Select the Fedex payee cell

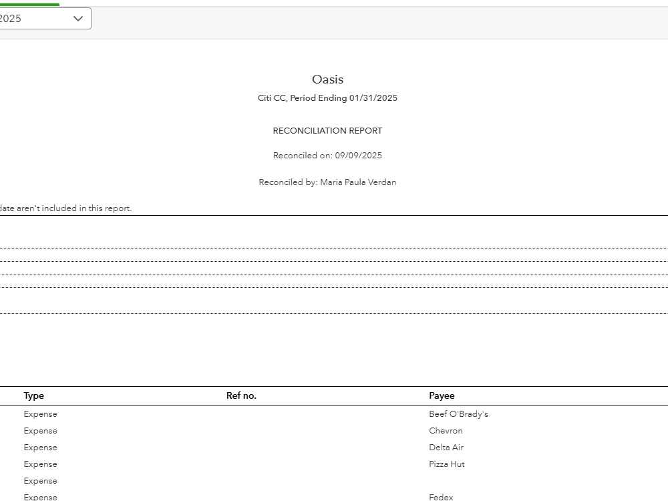point(441,497)
